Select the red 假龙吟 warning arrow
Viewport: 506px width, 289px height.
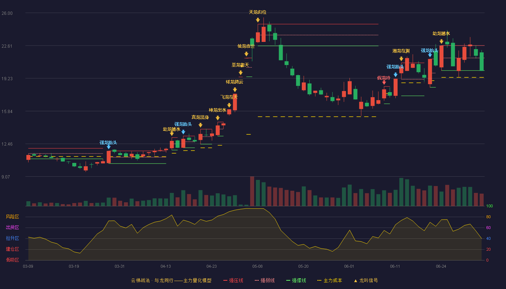coord(384,82)
